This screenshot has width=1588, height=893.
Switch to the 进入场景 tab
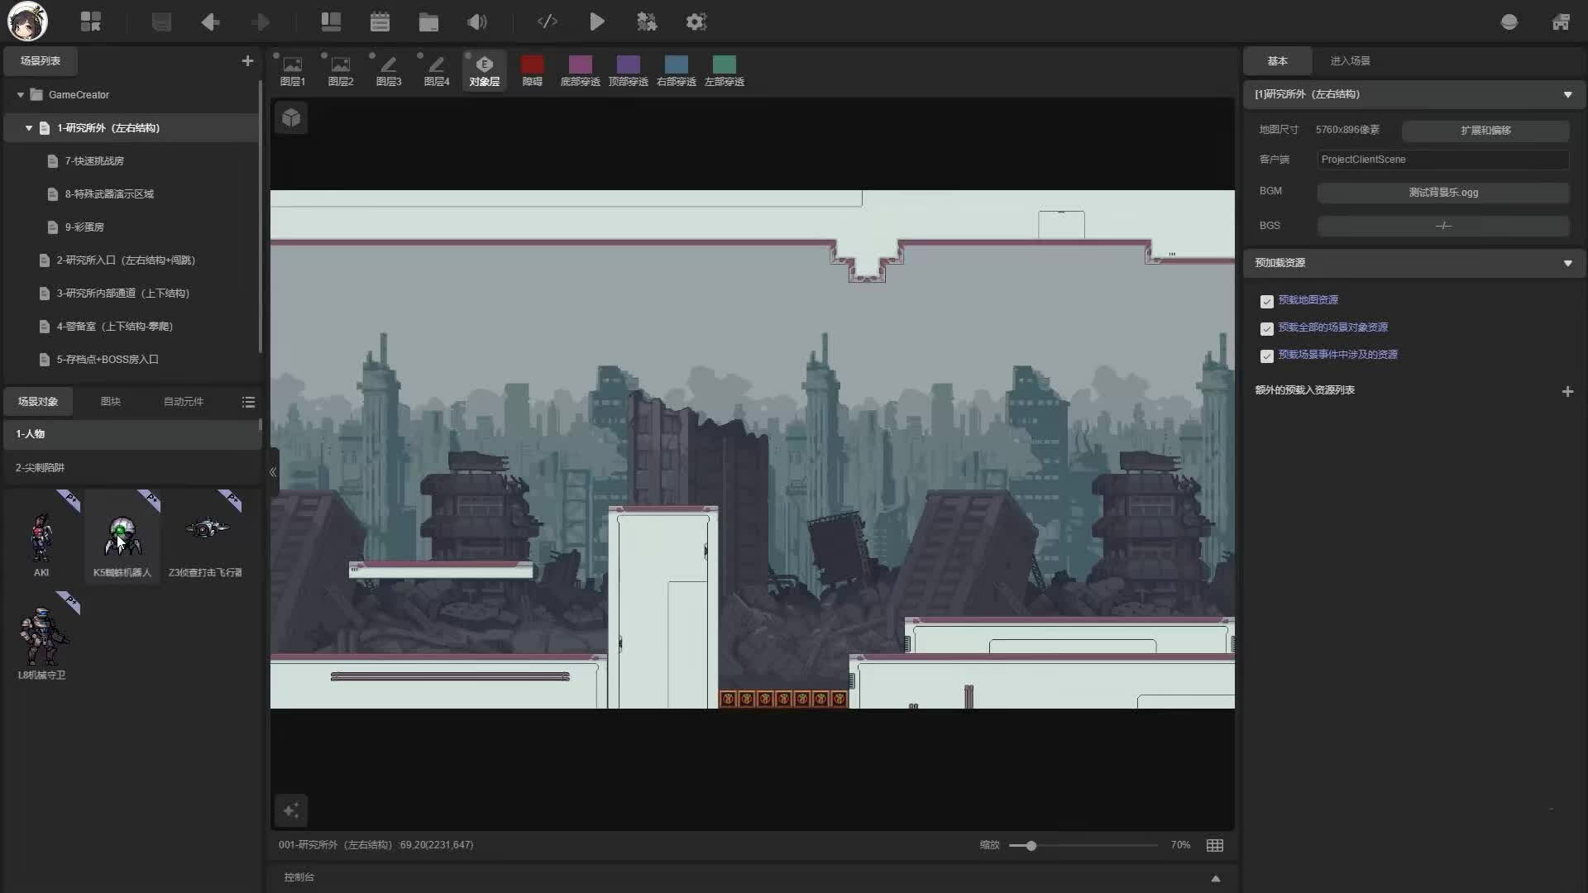coord(1349,61)
